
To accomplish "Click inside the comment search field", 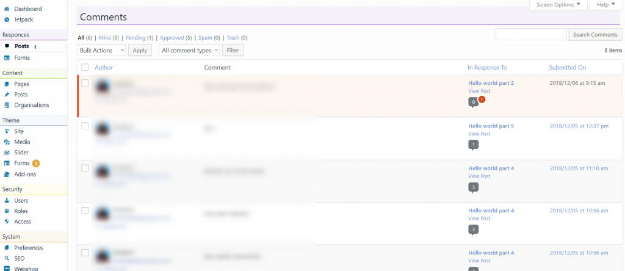I will tap(530, 35).
